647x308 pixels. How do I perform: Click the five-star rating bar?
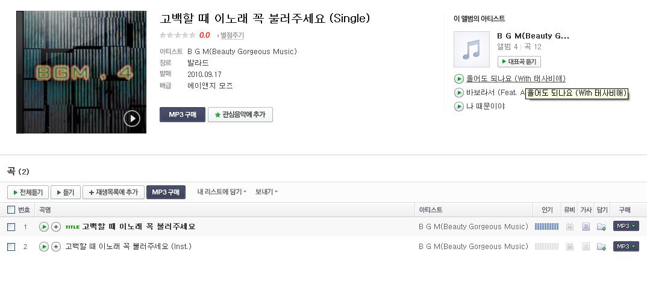coord(178,35)
